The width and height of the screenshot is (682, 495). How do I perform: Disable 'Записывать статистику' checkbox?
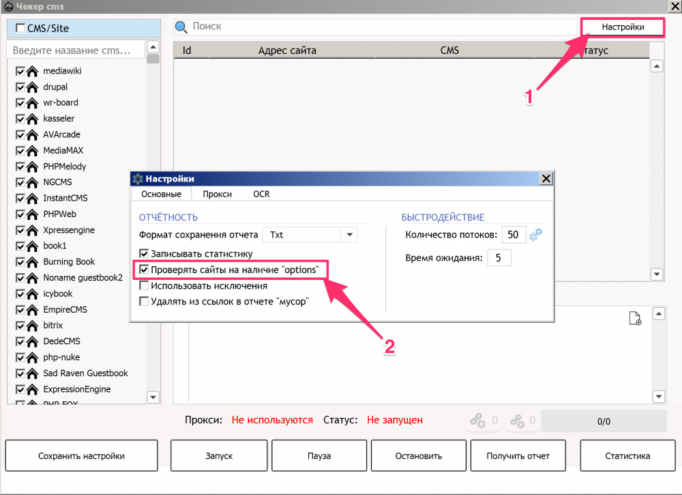click(x=144, y=253)
